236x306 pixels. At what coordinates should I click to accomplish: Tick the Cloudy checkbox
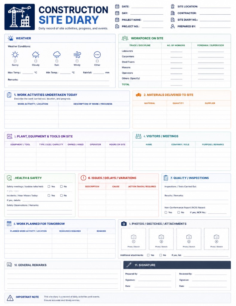coord(36,61)
